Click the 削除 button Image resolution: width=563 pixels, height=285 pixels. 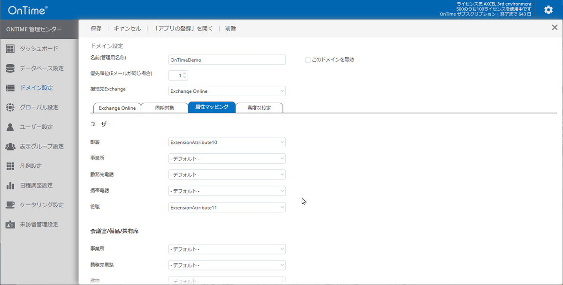point(230,29)
